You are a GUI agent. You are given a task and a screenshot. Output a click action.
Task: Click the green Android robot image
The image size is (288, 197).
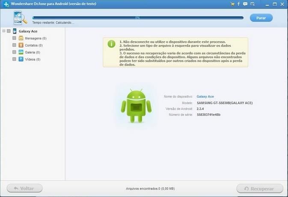coord(136,106)
